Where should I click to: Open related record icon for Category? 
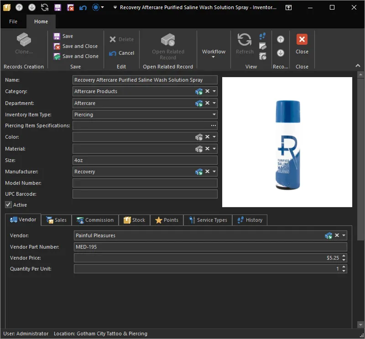click(x=199, y=91)
